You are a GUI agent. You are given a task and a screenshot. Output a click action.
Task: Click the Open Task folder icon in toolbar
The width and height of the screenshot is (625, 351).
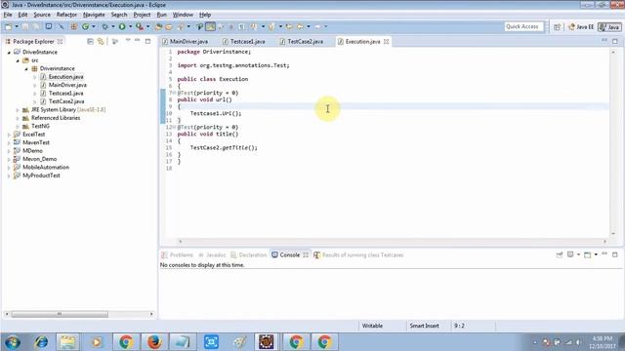[169, 26]
